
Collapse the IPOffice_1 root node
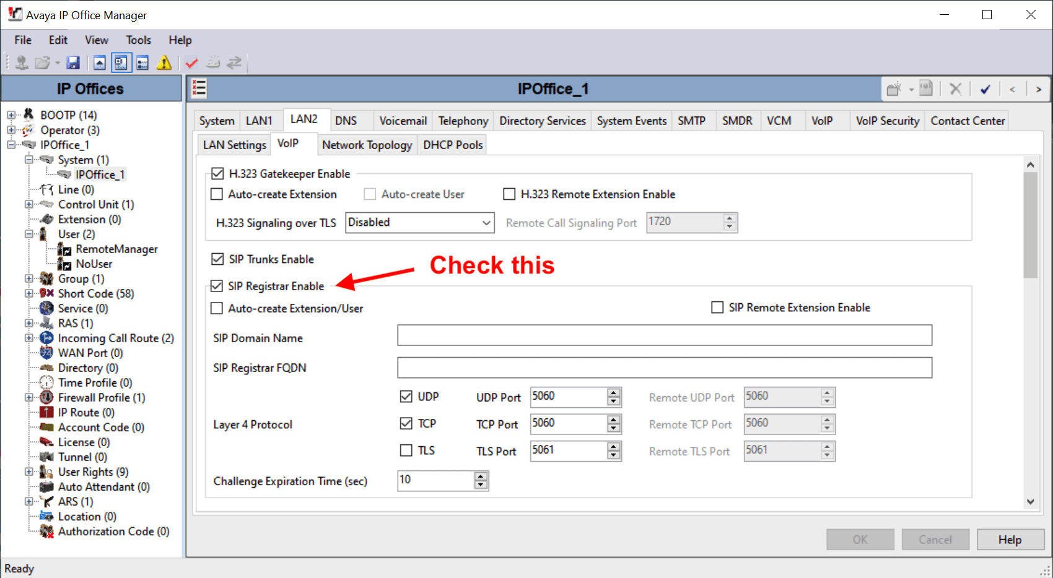coord(11,145)
